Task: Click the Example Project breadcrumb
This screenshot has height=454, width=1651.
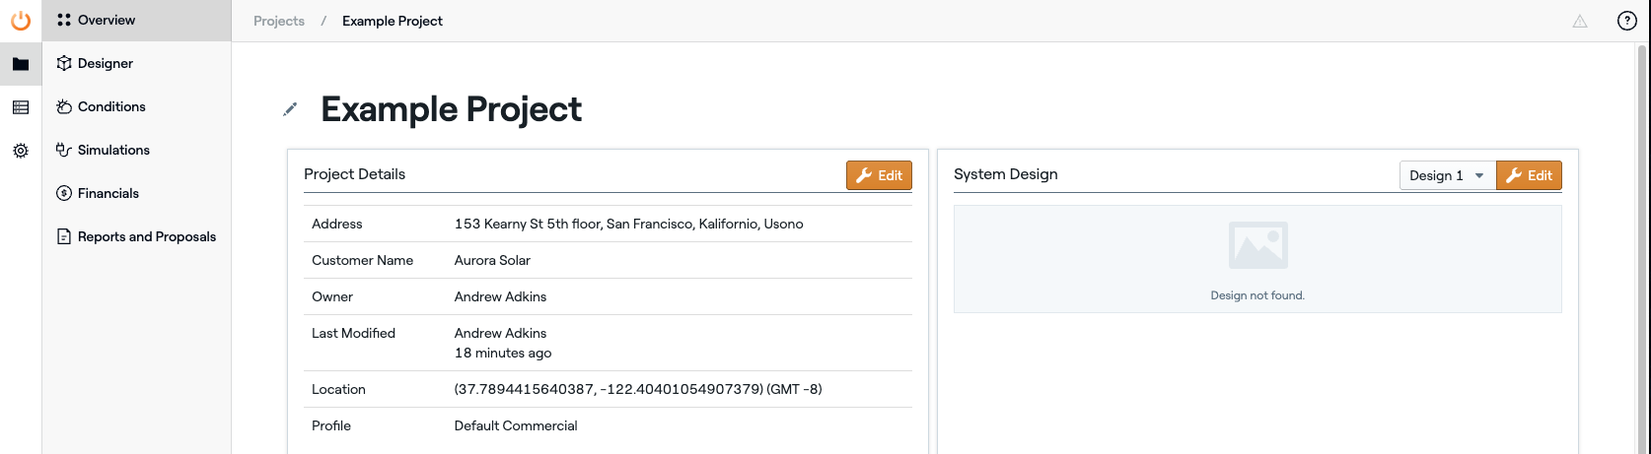Action: (393, 21)
